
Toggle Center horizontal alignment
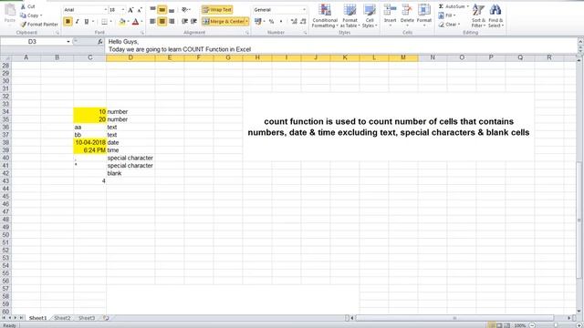(162, 22)
